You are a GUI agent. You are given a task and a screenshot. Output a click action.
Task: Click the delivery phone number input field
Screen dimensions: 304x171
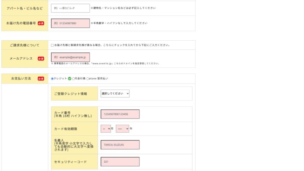pos(70,23)
